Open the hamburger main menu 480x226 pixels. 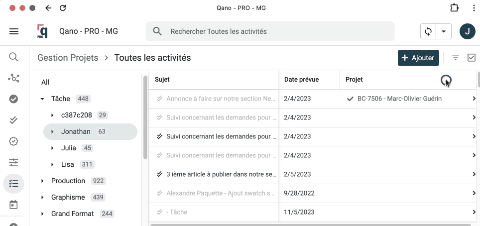(14, 31)
